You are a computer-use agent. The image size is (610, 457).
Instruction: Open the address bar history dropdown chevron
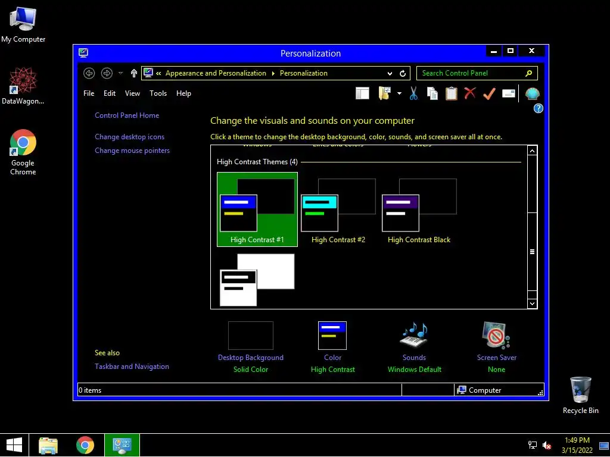tap(390, 73)
